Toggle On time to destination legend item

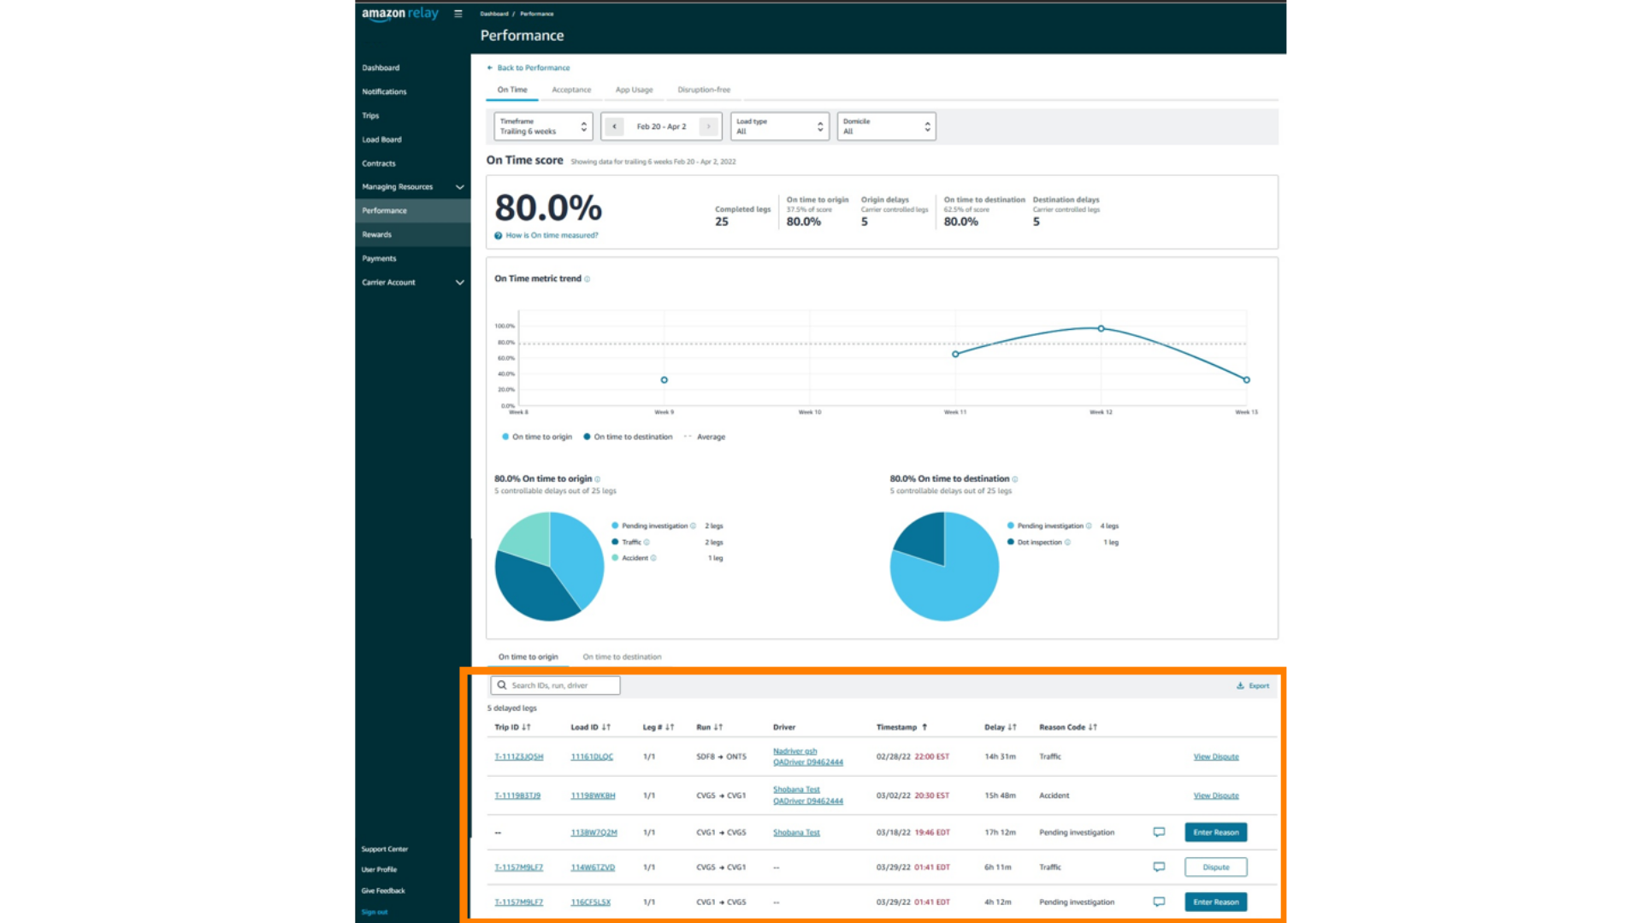pyautogui.click(x=628, y=437)
